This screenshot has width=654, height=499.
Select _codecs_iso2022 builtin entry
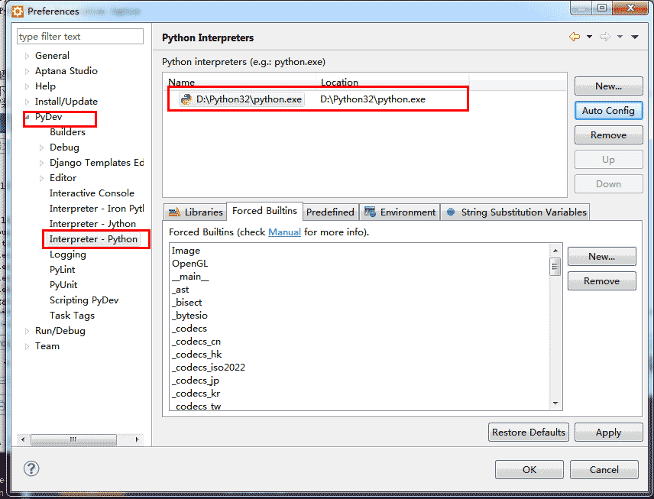209,368
